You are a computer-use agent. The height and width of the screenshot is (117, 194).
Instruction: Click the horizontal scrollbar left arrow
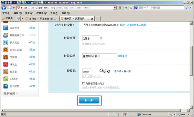coord(3,110)
